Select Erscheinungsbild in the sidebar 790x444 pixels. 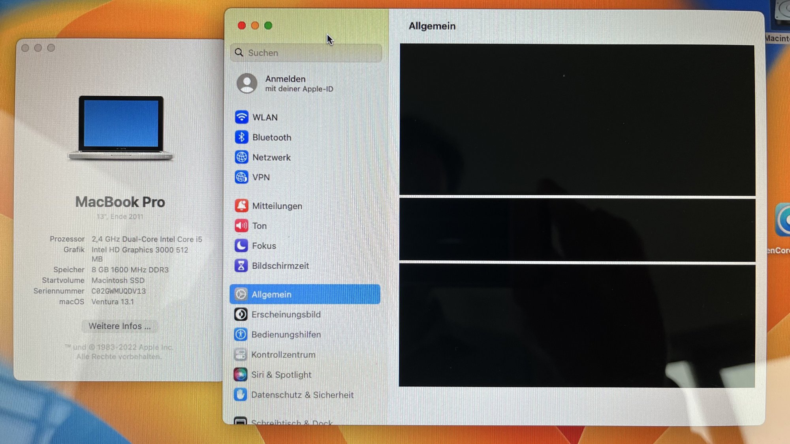(x=286, y=315)
